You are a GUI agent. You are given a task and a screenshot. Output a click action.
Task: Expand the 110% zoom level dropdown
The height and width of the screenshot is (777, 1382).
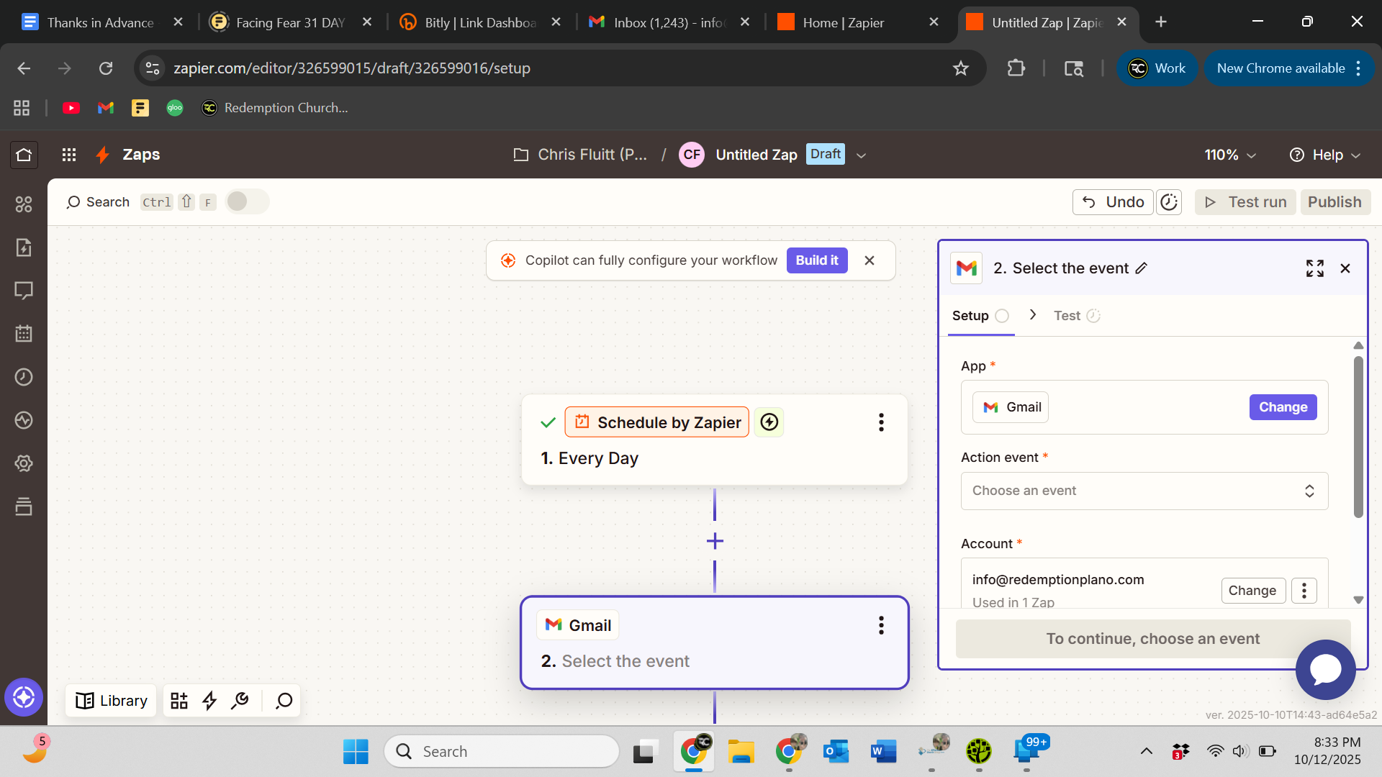pos(1230,155)
